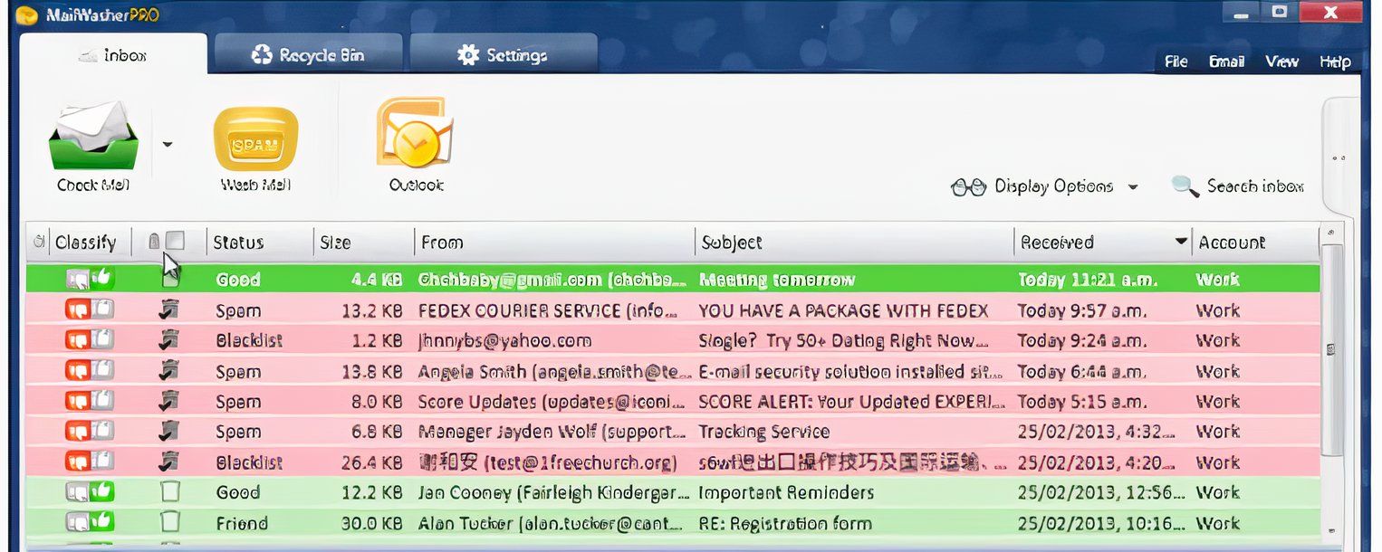
Task: Click the '8.0 KB' size value
Action: (x=377, y=402)
